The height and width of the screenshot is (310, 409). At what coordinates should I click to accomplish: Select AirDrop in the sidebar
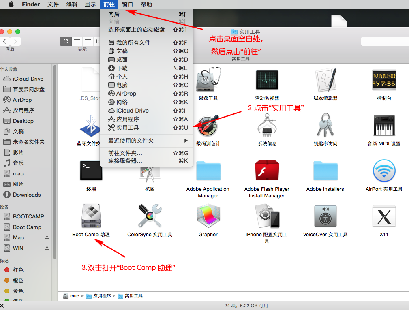click(26, 100)
